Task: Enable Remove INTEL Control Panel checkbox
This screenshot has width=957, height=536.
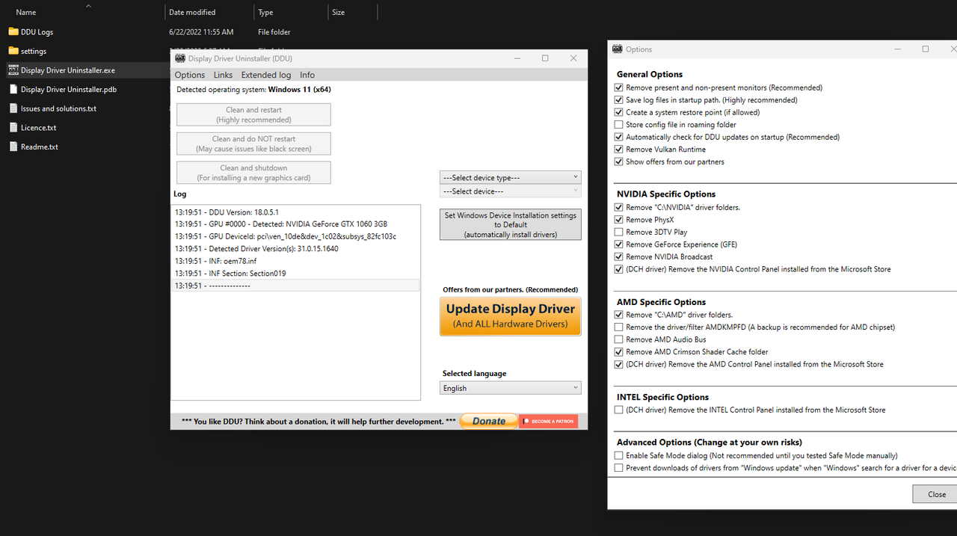Action: coord(618,410)
